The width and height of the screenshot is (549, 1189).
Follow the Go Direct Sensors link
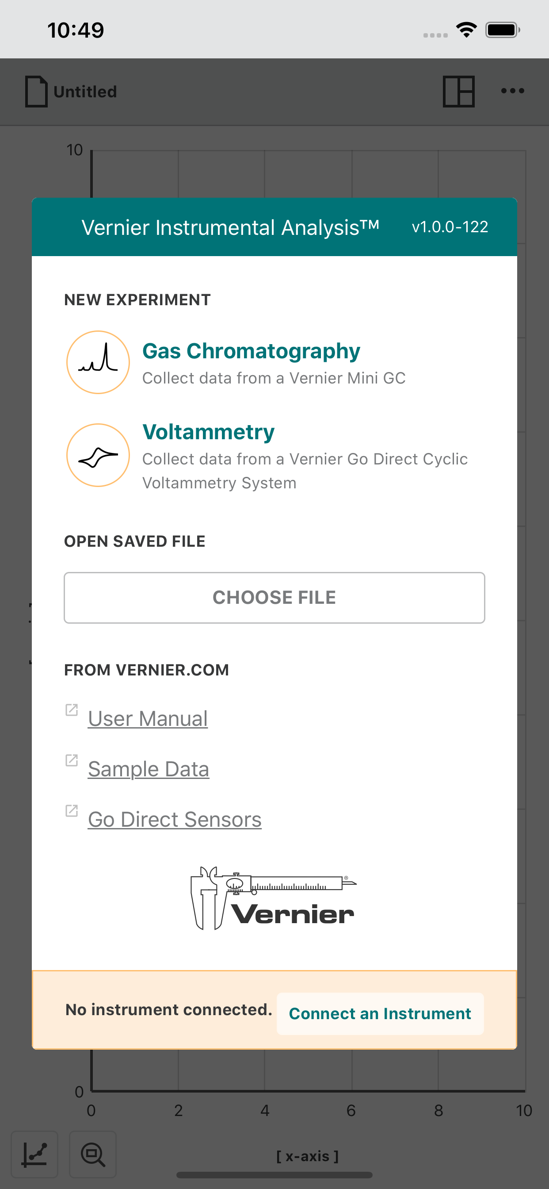click(x=175, y=819)
